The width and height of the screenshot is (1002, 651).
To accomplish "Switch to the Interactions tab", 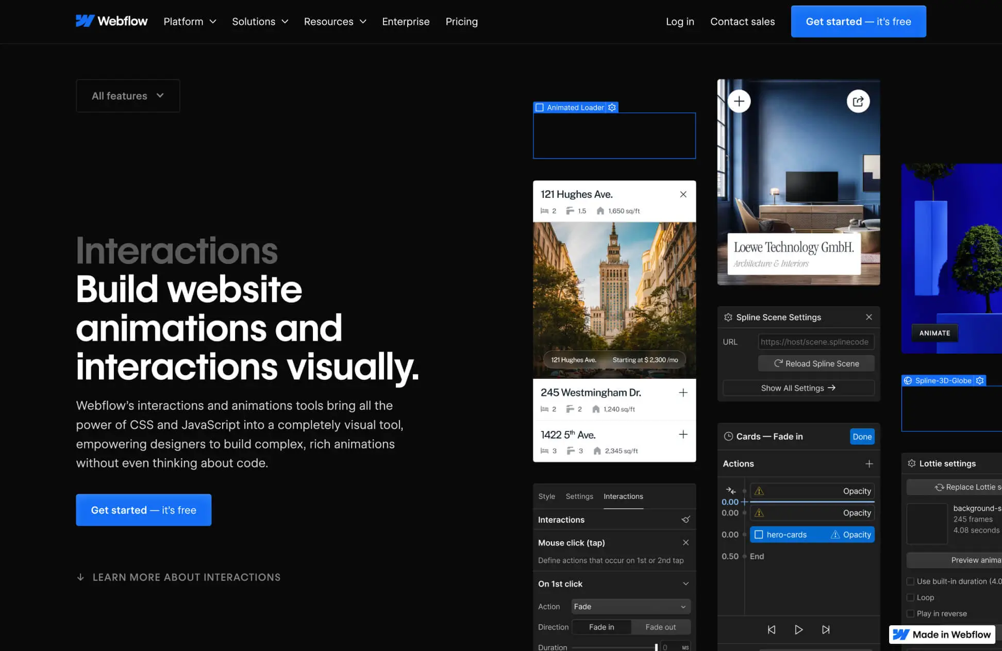I will click(623, 496).
